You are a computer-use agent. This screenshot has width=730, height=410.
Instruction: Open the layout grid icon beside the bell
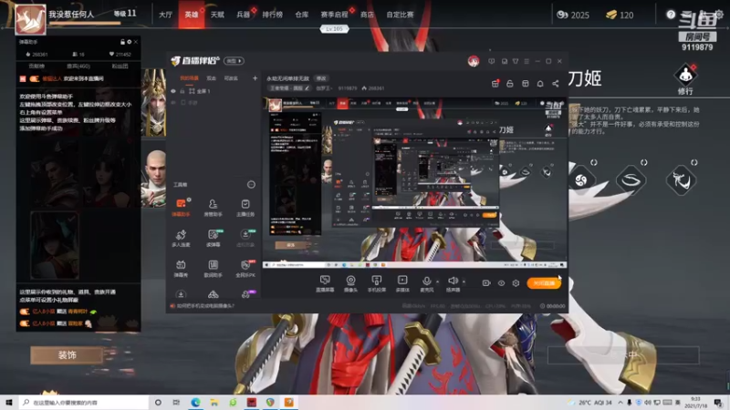[526, 84]
